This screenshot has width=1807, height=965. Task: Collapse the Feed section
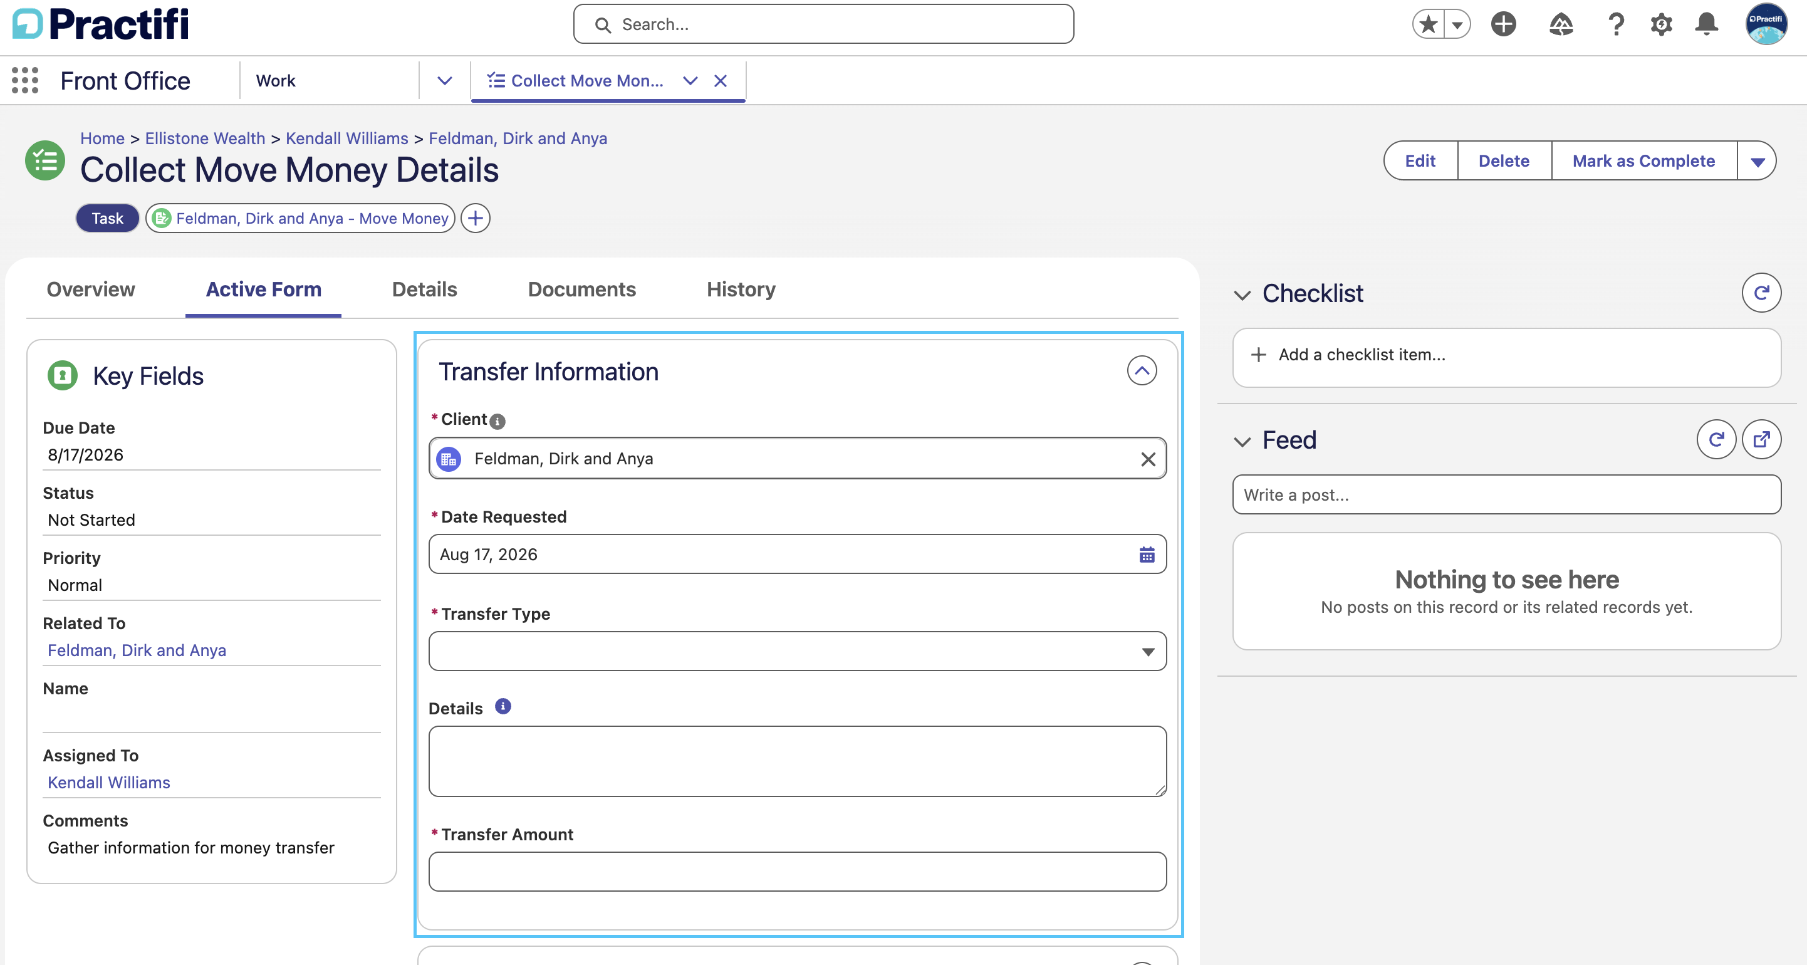coord(1242,441)
